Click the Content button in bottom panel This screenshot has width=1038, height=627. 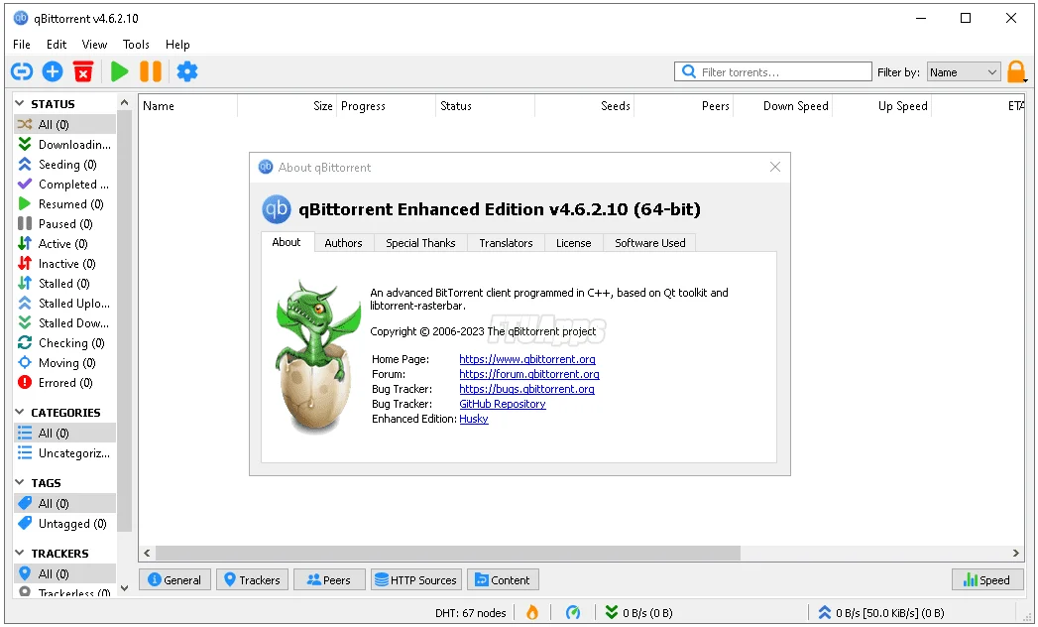(503, 580)
